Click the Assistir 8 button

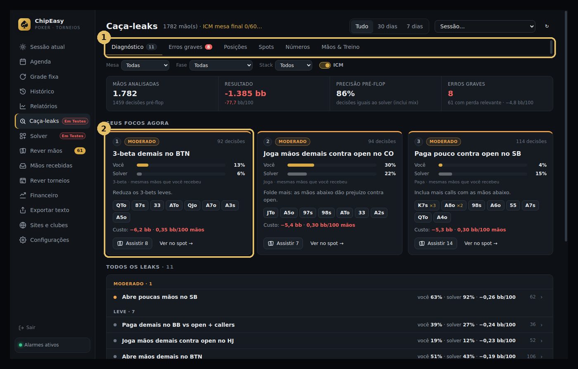(x=133, y=243)
